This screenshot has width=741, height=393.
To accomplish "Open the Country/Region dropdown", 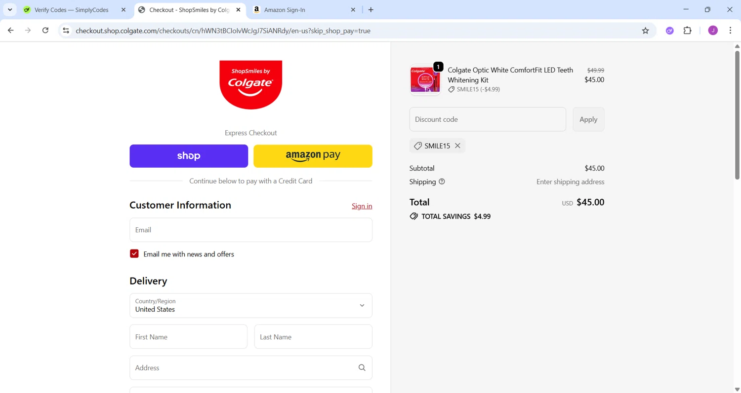I will 251,306.
